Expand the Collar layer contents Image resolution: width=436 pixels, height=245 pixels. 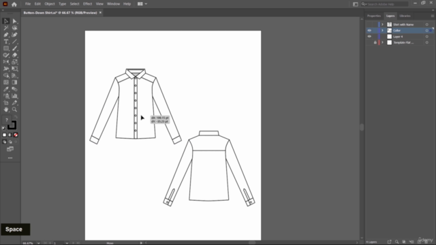coord(382,31)
